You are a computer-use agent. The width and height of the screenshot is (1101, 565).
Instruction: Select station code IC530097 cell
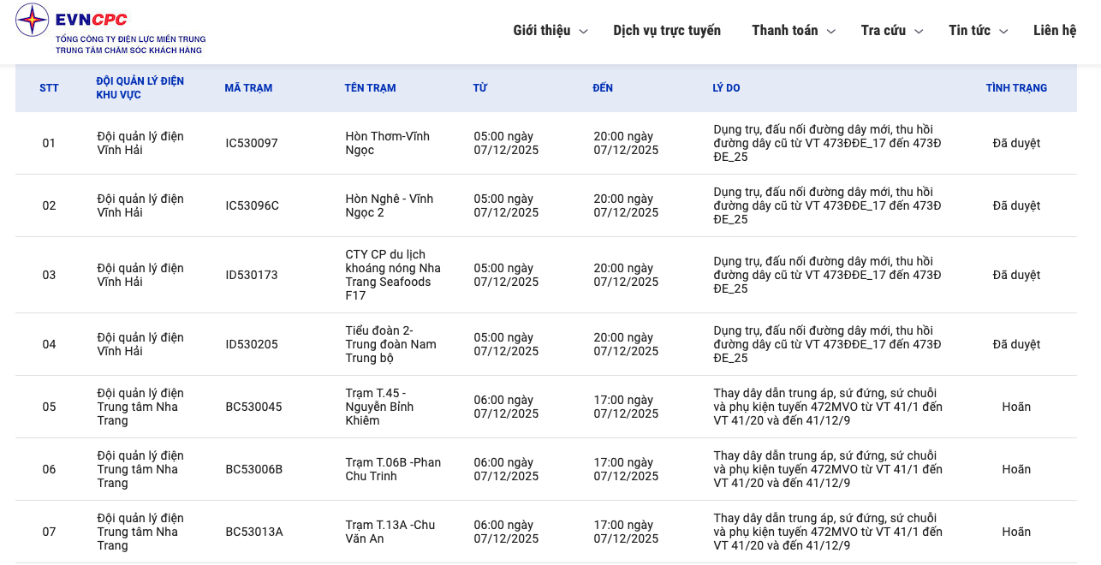(x=252, y=143)
